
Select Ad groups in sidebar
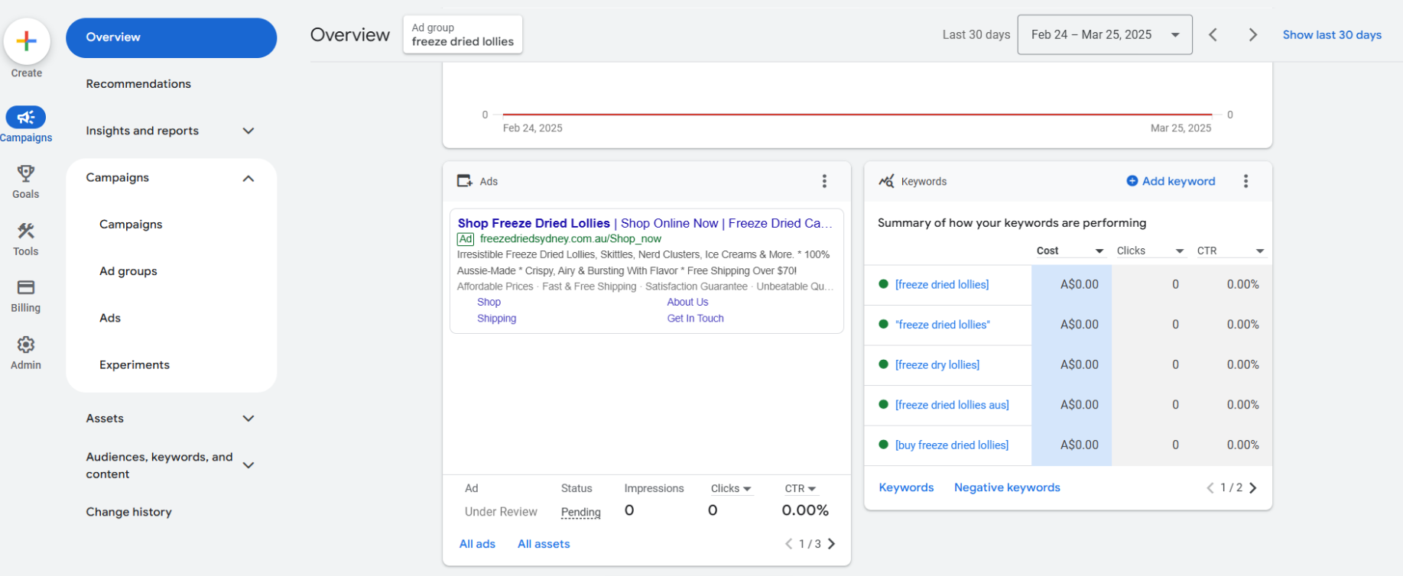pyautogui.click(x=128, y=271)
